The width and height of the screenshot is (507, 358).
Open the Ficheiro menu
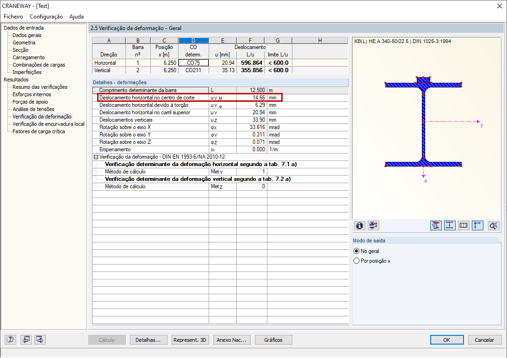click(x=13, y=17)
